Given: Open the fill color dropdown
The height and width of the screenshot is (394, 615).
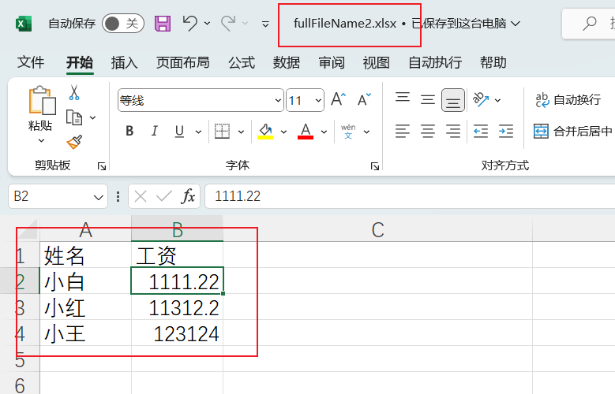Looking at the screenshot, I should [283, 132].
